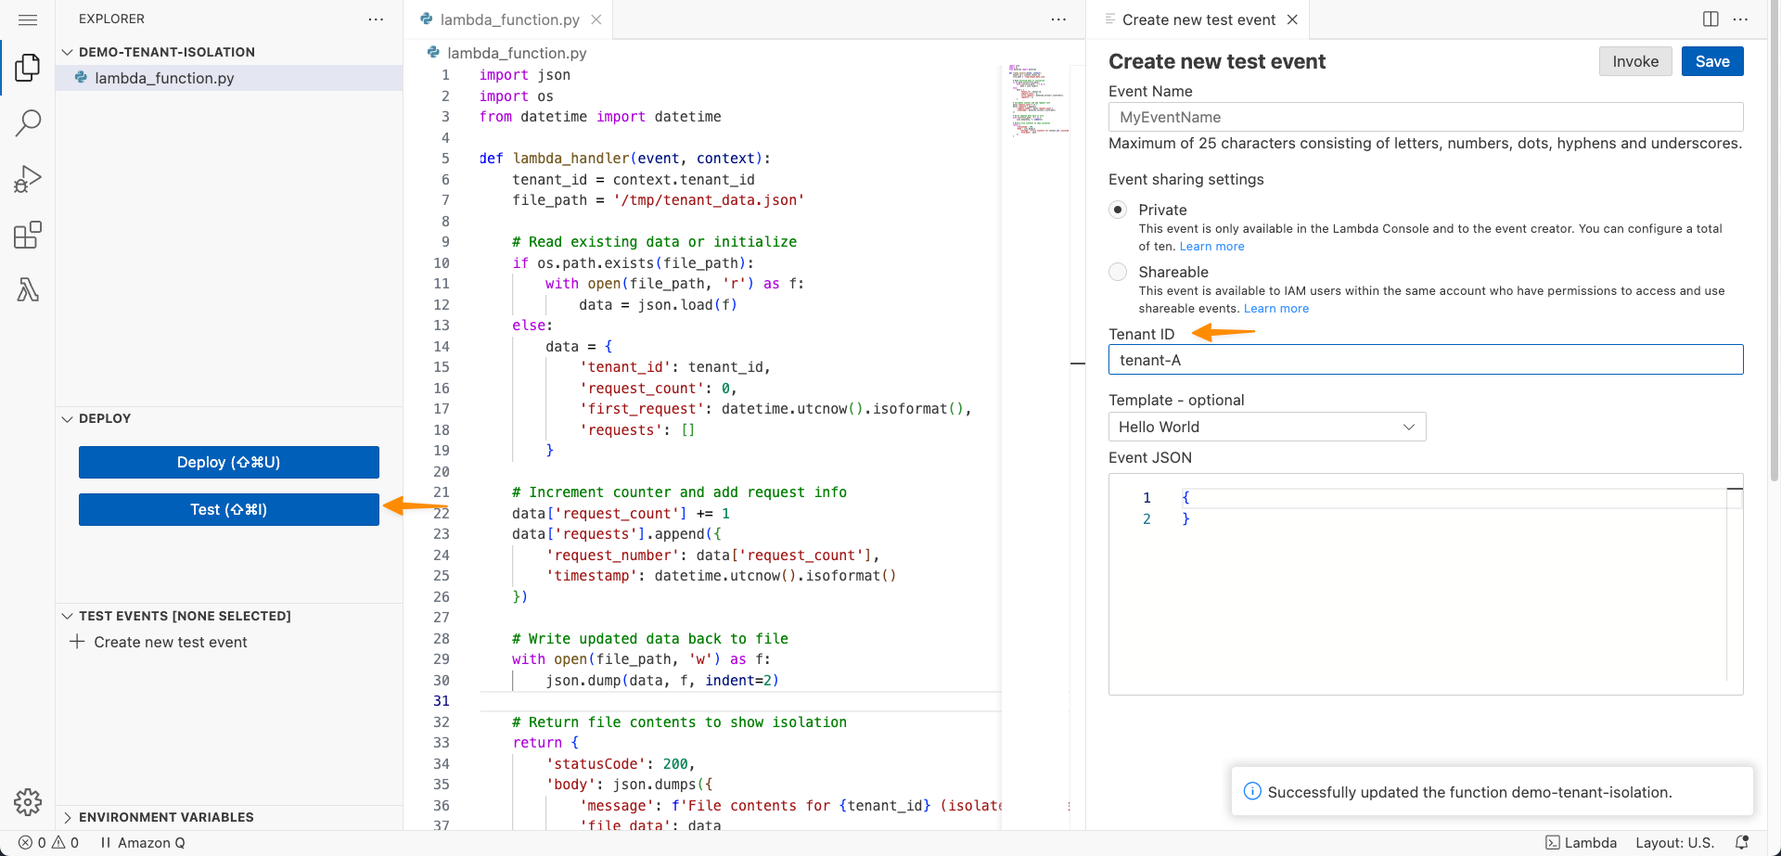The image size is (1781, 856).
Task: Switch to Create new test event tab
Action: point(1198,19)
